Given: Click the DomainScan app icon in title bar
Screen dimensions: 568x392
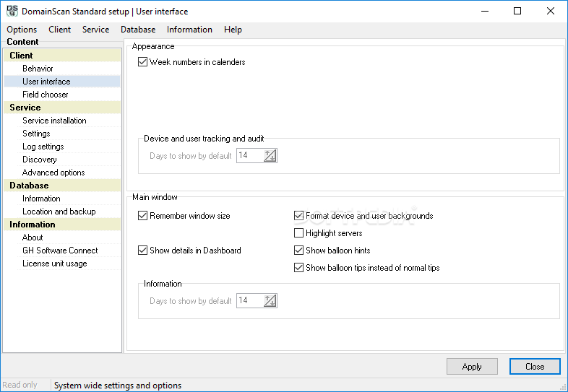Looking at the screenshot, I should [x=12, y=11].
